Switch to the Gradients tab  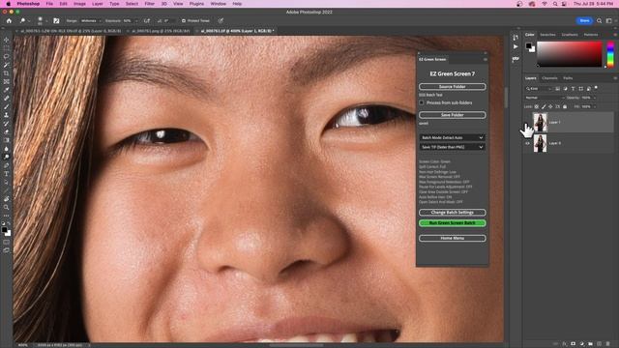[570, 35]
